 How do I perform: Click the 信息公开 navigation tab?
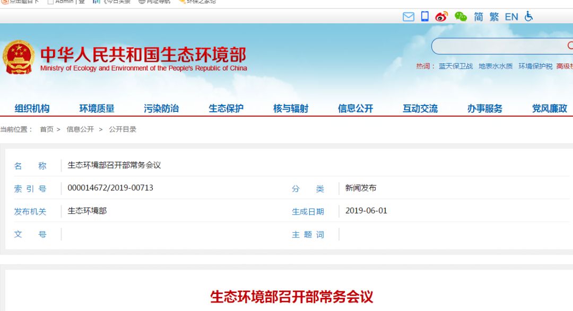tap(355, 109)
